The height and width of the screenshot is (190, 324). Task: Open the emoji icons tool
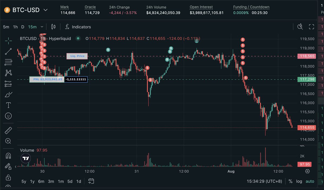pyautogui.click(x=8, y=116)
